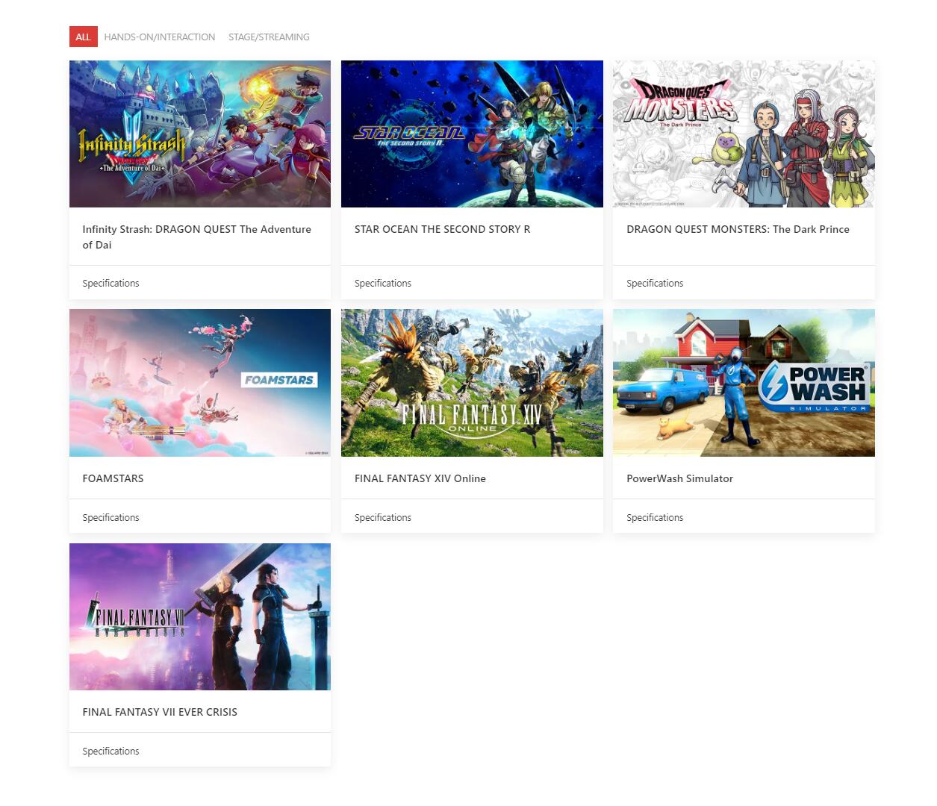The height and width of the screenshot is (806, 937).
Task: Expand Specifications under PowerWash Simulator card
Action: (655, 517)
